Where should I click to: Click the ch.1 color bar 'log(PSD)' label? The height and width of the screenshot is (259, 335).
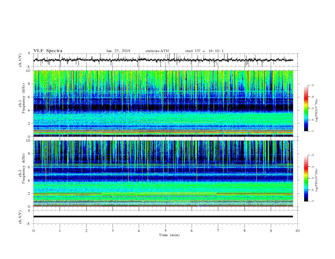316,110
